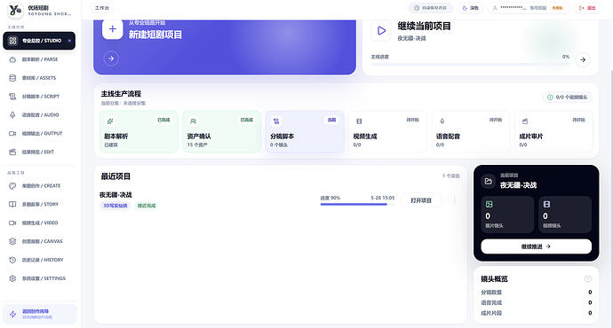Toggle dark mode with the moon button
Image resolution: width=613 pixels, height=328 pixels.
[x=470, y=8]
